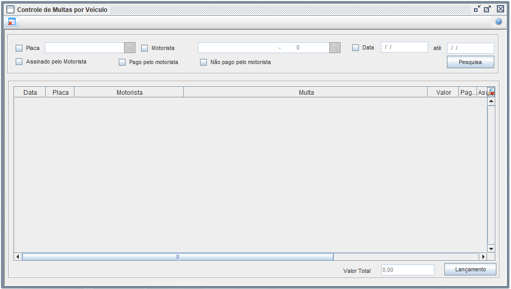The width and height of the screenshot is (511, 289).
Task: Click the Motorista lookup magnifier button
Action: [335, 48]
